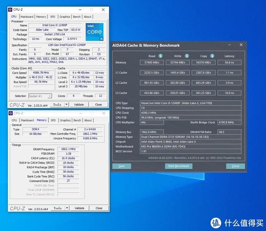Open Mainboard tab in bottom CPU-Z window
The width and height of the screenshot is (266, 231).
[x=27, y=120]
